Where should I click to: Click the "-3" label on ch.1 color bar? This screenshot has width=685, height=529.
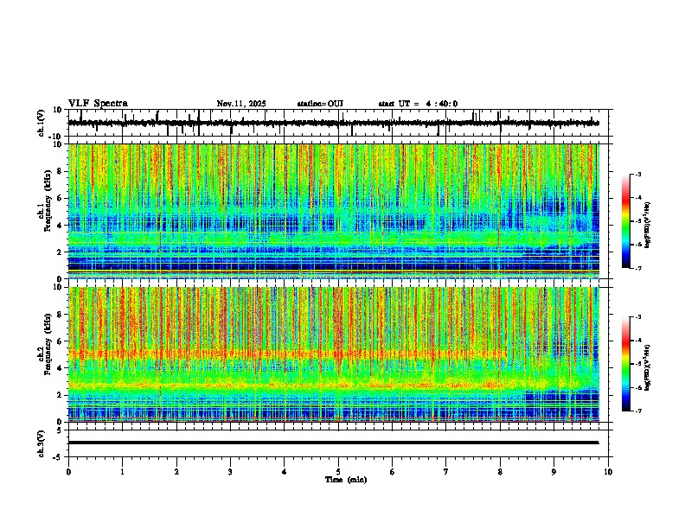pyautogui.click(x=637, y=175)
